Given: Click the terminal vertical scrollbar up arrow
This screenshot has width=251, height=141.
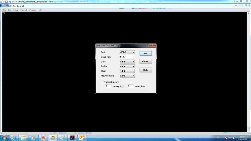Looking at the screenshot, I should (248, 13).
